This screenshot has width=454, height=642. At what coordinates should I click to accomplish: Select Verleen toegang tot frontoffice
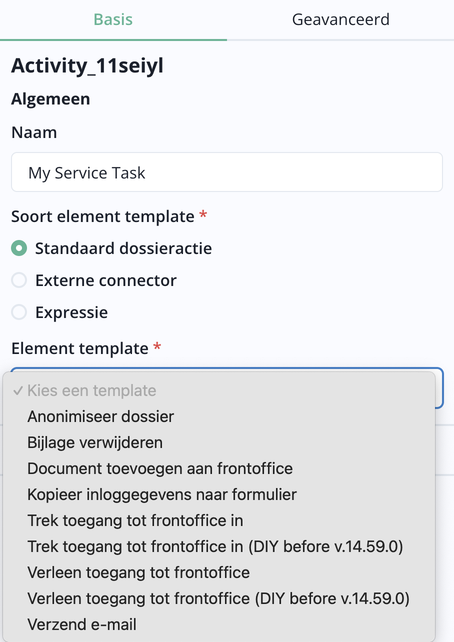[138, 572]
